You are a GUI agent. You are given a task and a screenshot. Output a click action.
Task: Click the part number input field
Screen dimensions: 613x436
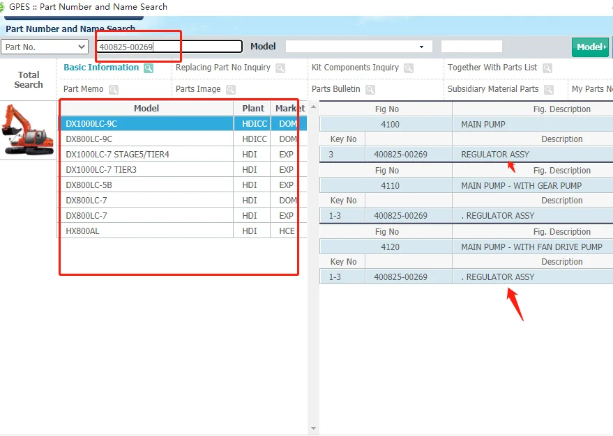(169, 47)
